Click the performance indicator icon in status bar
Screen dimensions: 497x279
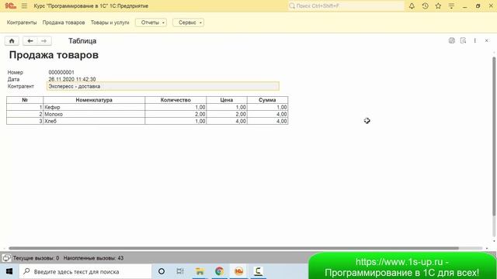[x=6, y=258]
